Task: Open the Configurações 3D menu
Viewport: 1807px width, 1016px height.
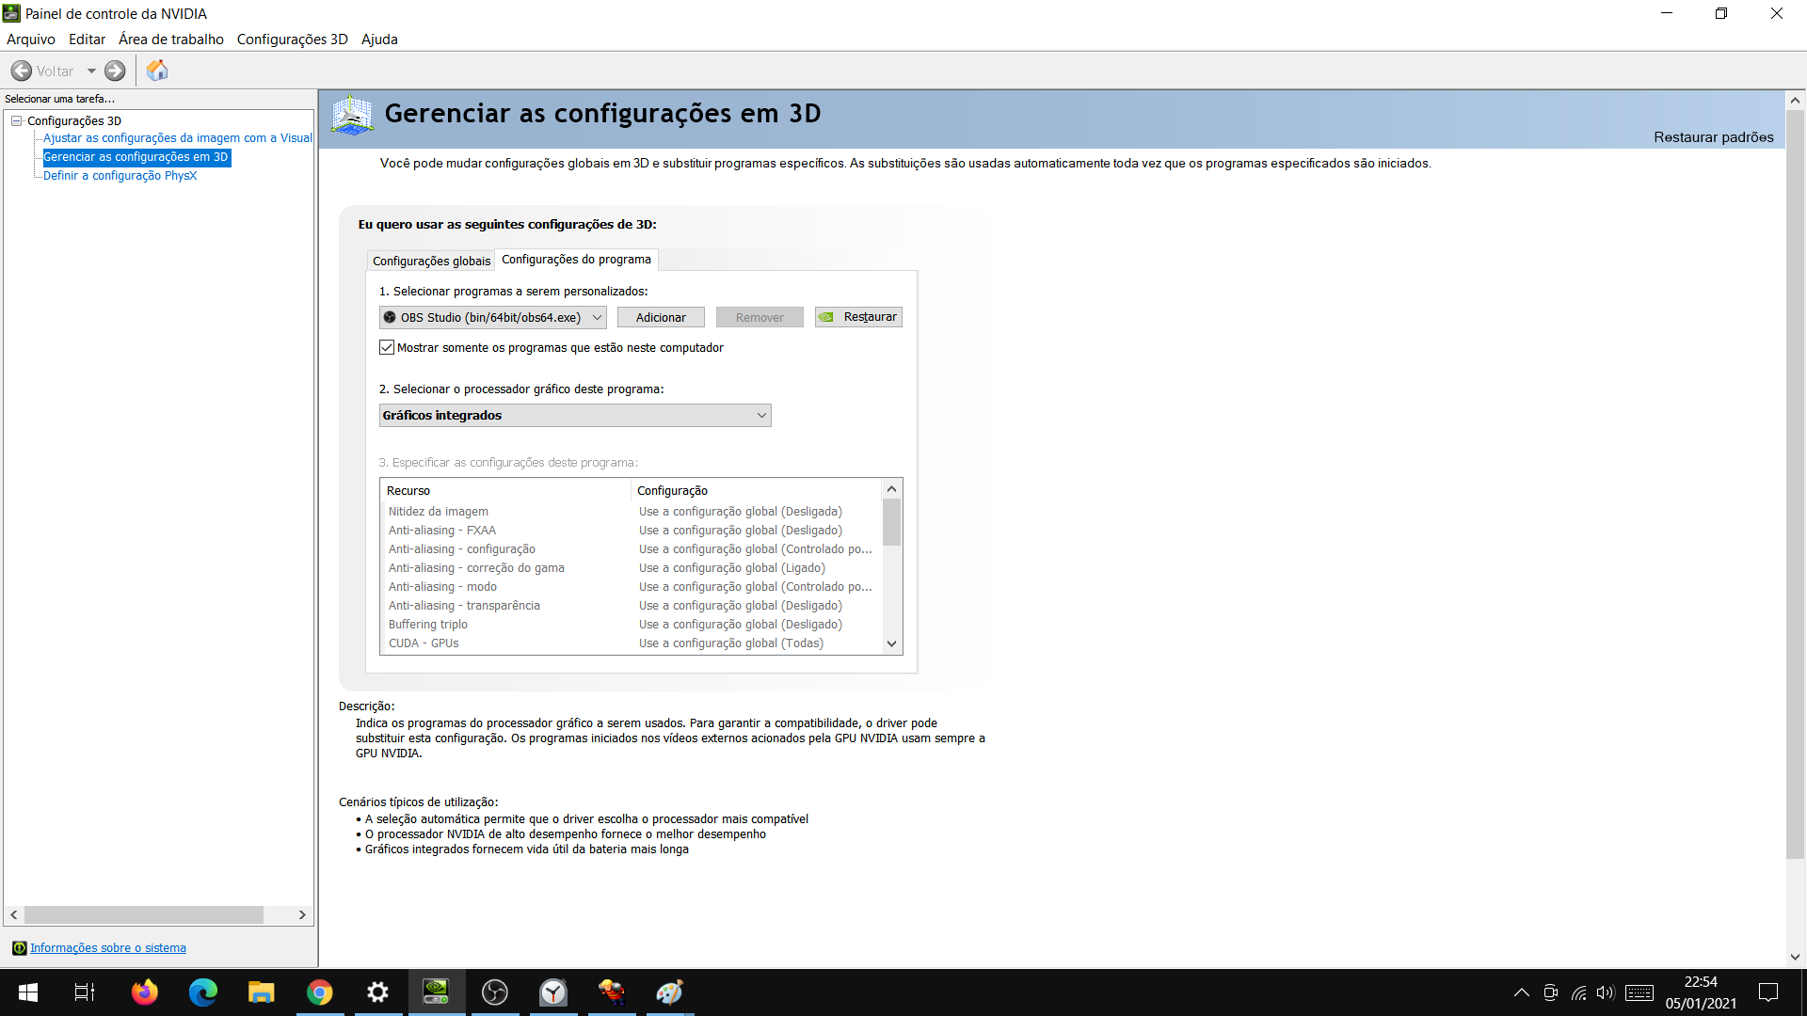Action: click(293, 39)
